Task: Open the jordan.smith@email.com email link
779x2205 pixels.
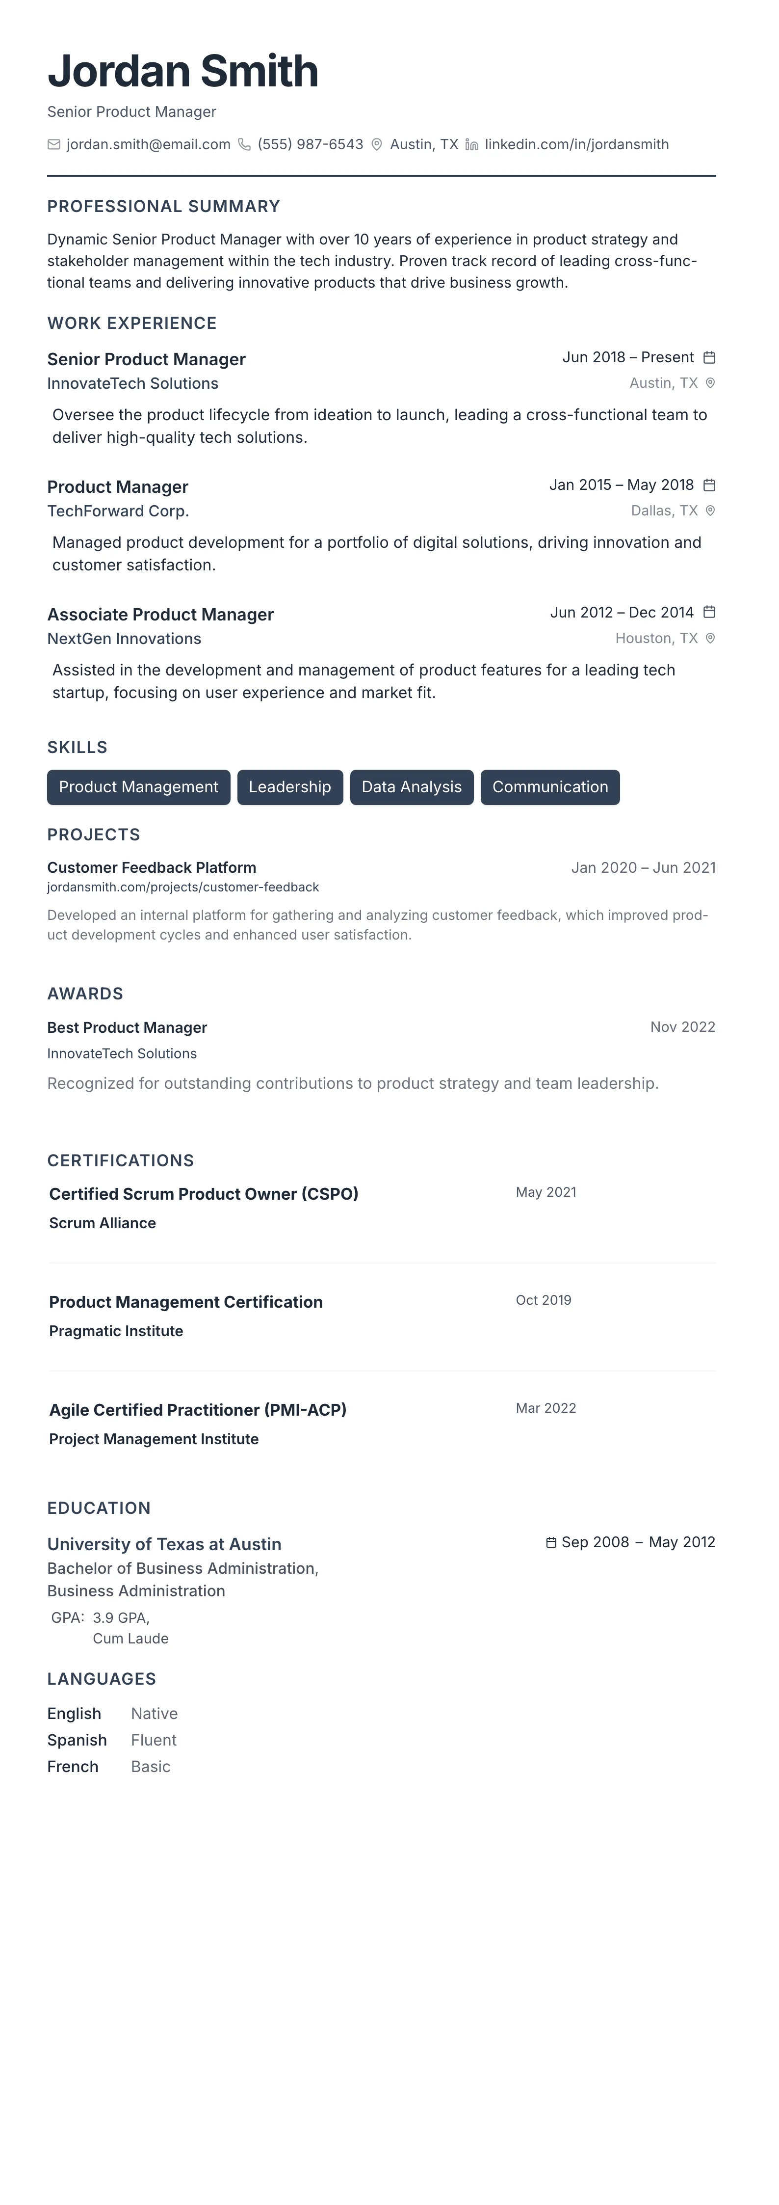Action: 149,145
